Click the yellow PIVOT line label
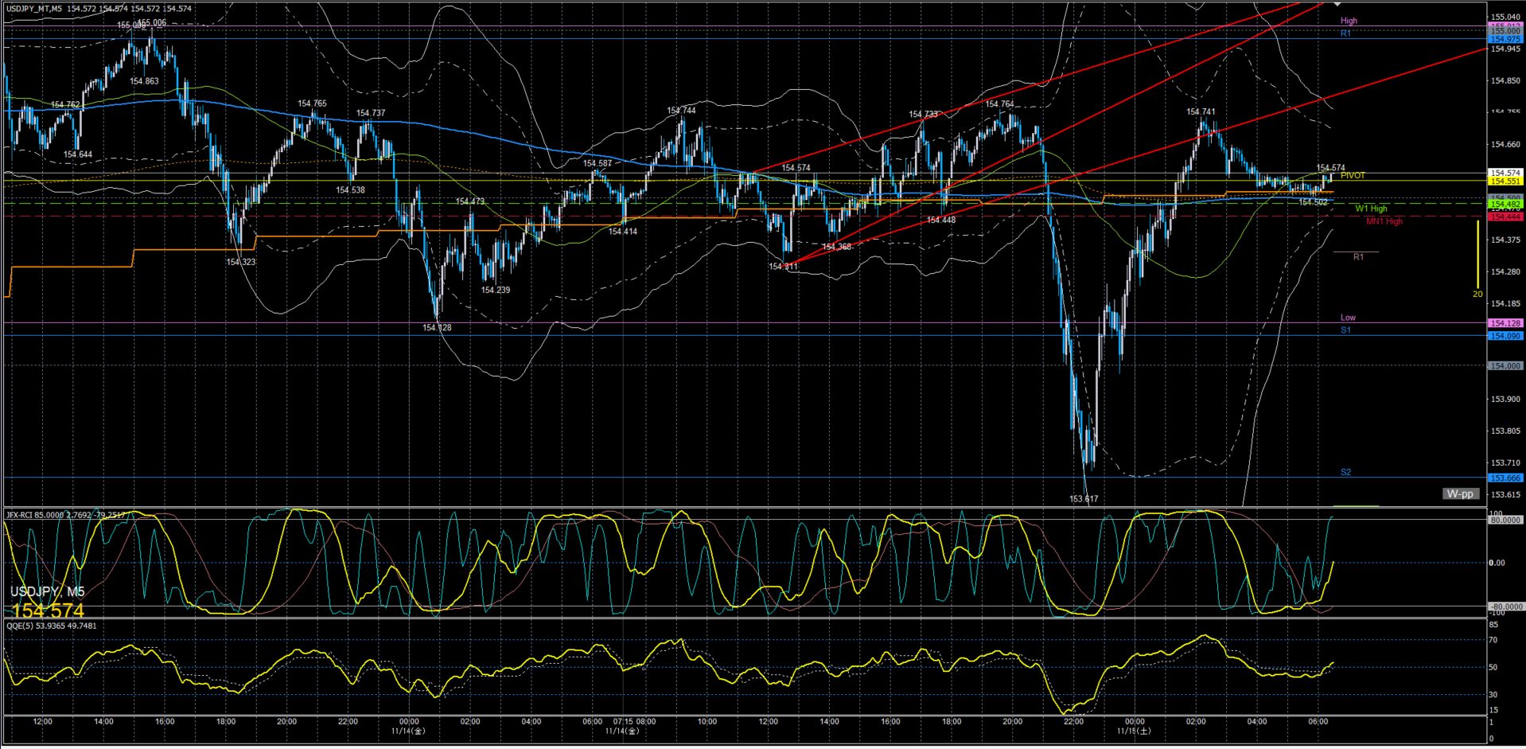Image resolution: width=1526 pixels, height=749 pixels. (x=1353, y=176)
